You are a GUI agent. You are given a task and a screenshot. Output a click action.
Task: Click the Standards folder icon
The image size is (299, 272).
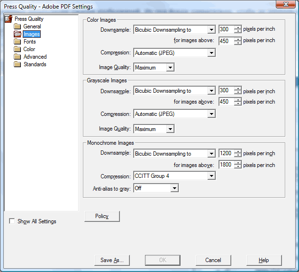(x=18, y=64)
